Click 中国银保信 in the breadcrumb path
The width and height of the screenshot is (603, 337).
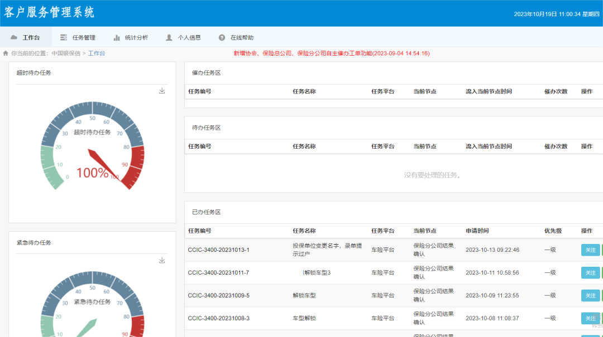click(x=66, y=53)
